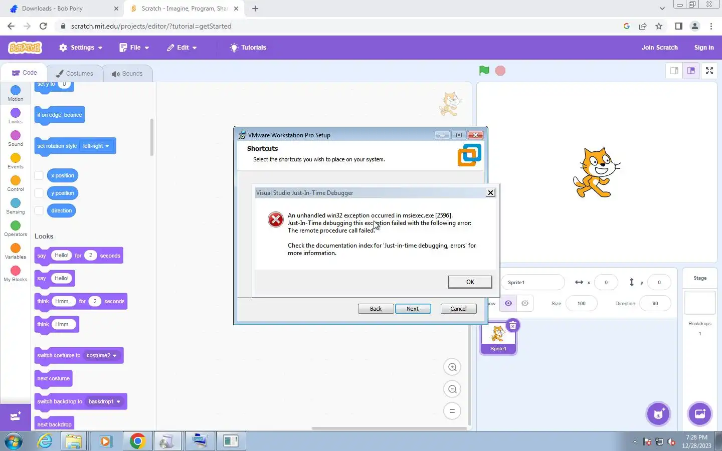Click the Join Scratch link

click(x=659, y=48)
